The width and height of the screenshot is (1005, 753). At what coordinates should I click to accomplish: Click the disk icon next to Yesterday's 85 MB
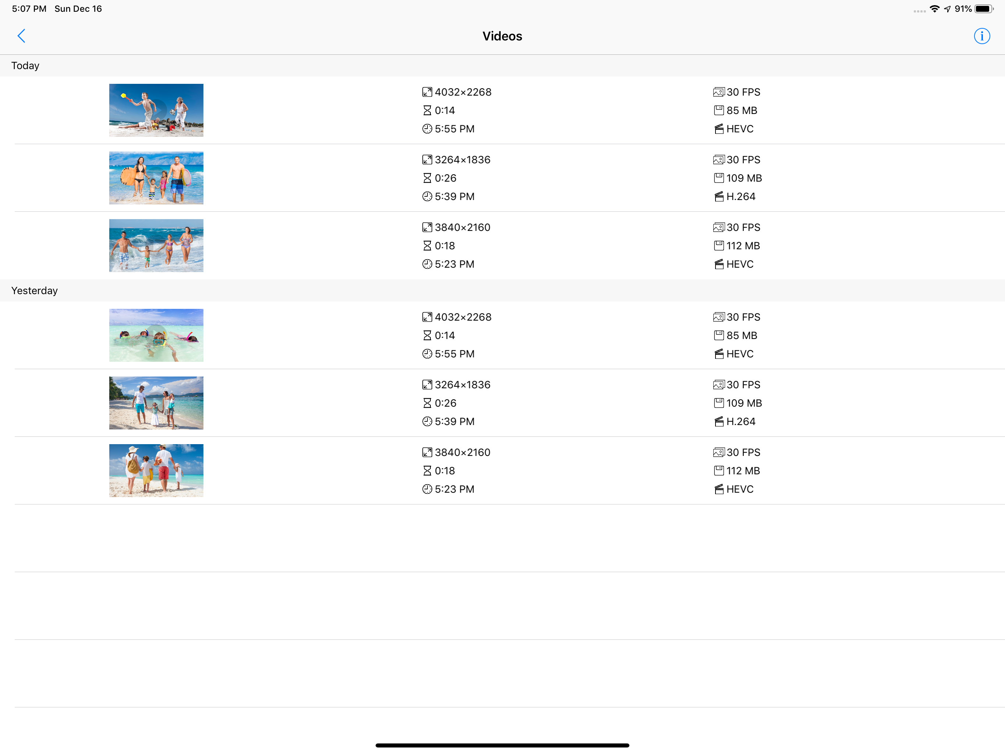click(x=718, y=335)
